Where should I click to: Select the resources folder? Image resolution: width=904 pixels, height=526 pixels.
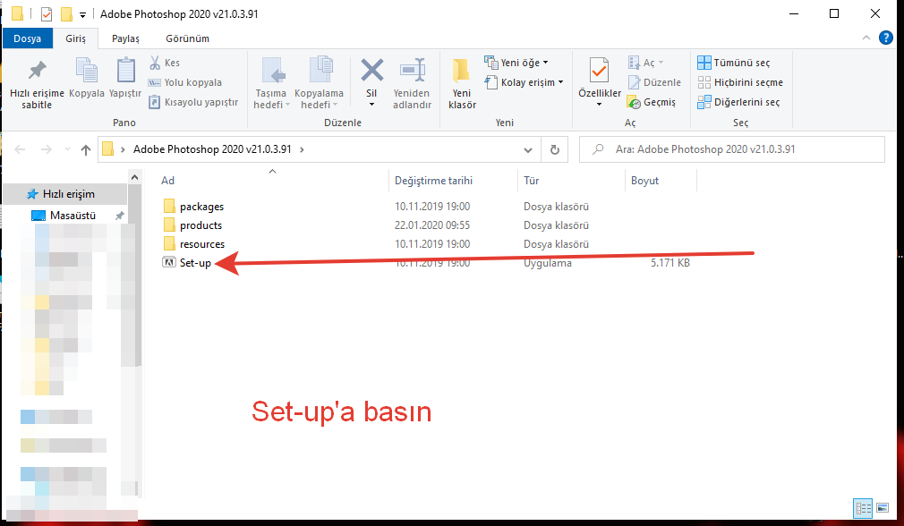(x=194, y=244)
